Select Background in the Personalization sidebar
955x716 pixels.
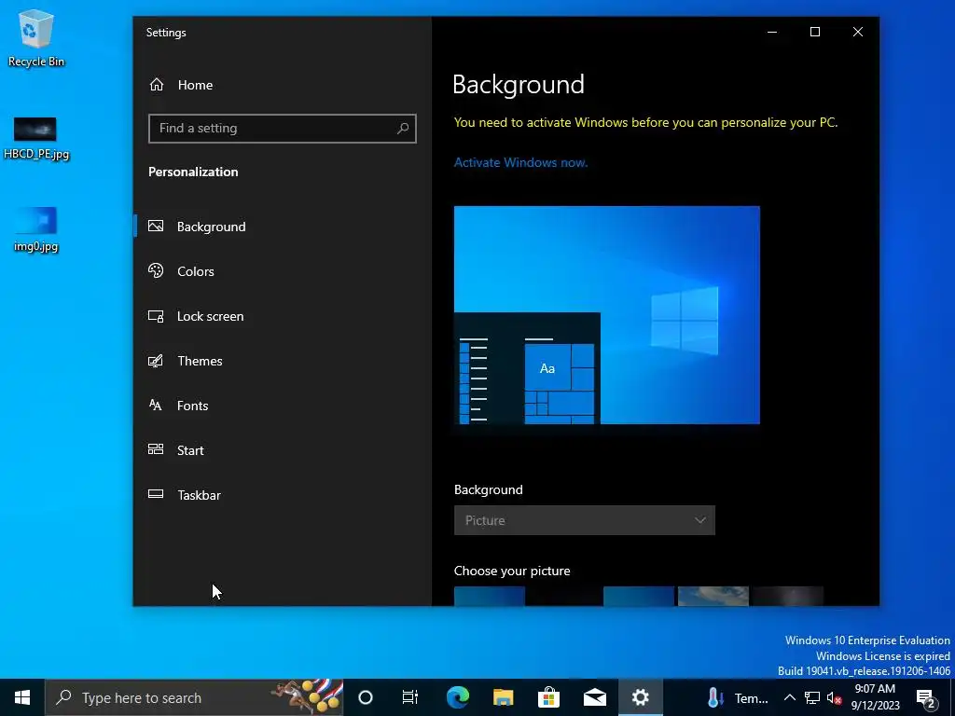pyautogui.click(x=282, y=227)
